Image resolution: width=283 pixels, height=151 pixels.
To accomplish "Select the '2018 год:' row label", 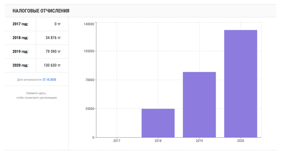I will pos(20,38).
